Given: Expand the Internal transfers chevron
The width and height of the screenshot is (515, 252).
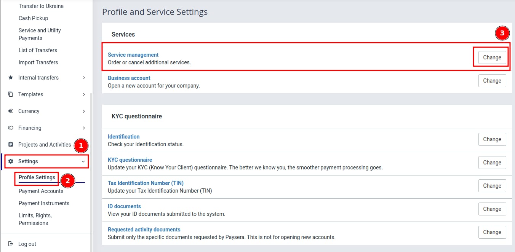Looking at the screenshot, I should click(84, 78).
